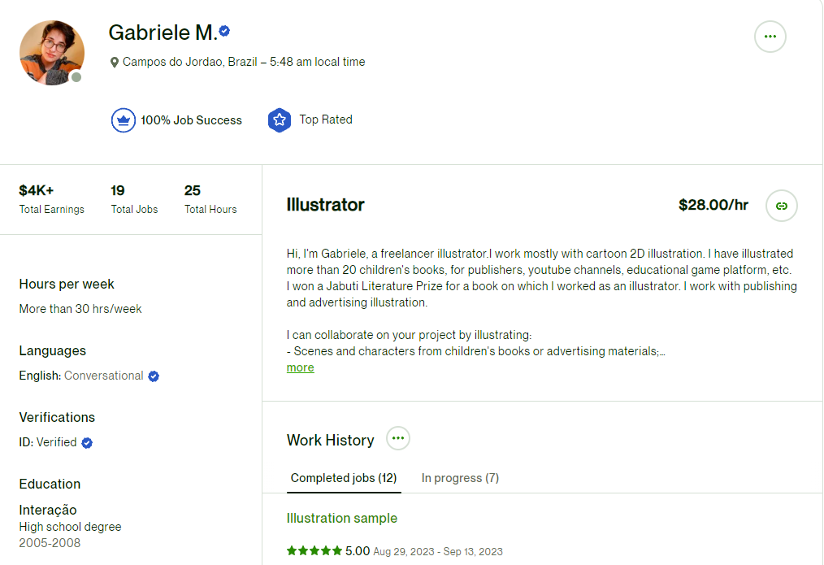Click the five-star rating on Illustration sample
This screenshot has width=824, height=565.
[314, 551]
